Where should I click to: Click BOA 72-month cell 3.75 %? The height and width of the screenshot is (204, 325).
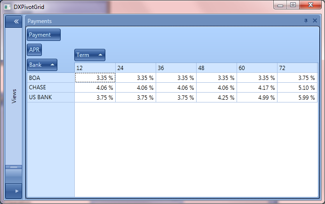(297, 78)
